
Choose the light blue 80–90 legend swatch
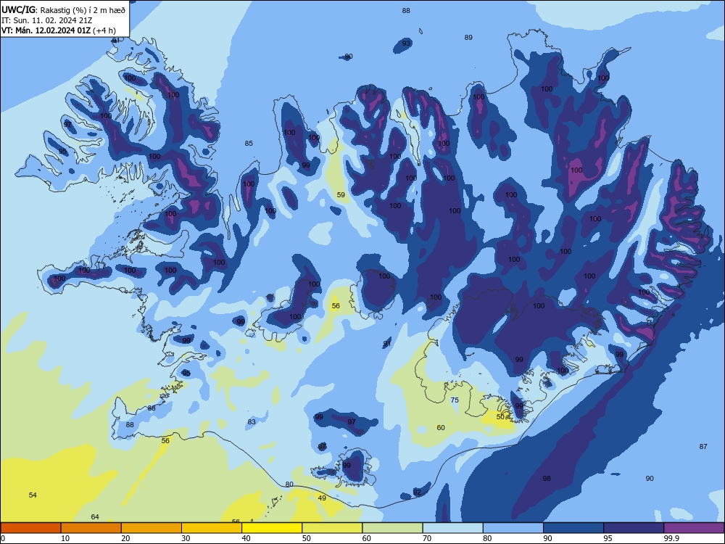click(x=513, y=528)
